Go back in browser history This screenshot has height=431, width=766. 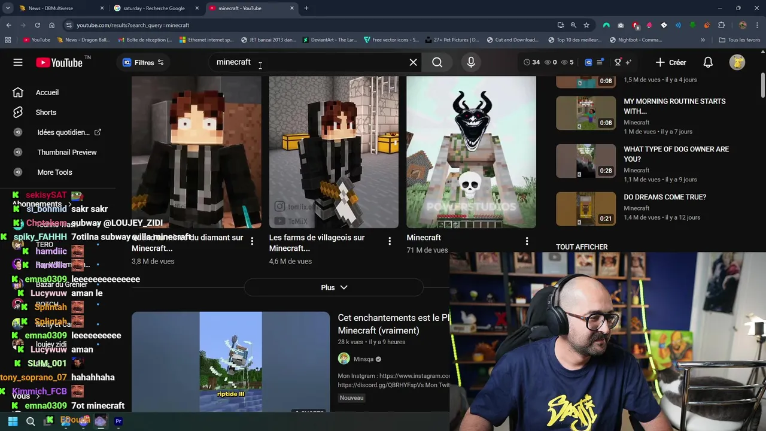coord(8,25)
